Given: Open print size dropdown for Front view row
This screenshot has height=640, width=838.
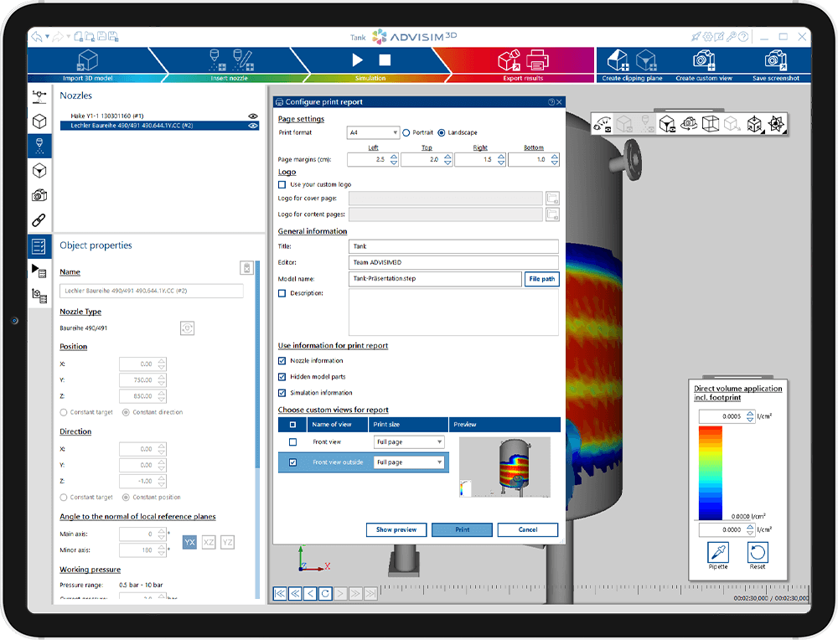Looking at the screenshot, I should (x=409, y=441).
